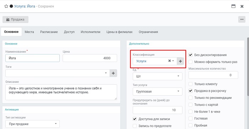Open Тип активации dropdown При продаже

[33, 124]
